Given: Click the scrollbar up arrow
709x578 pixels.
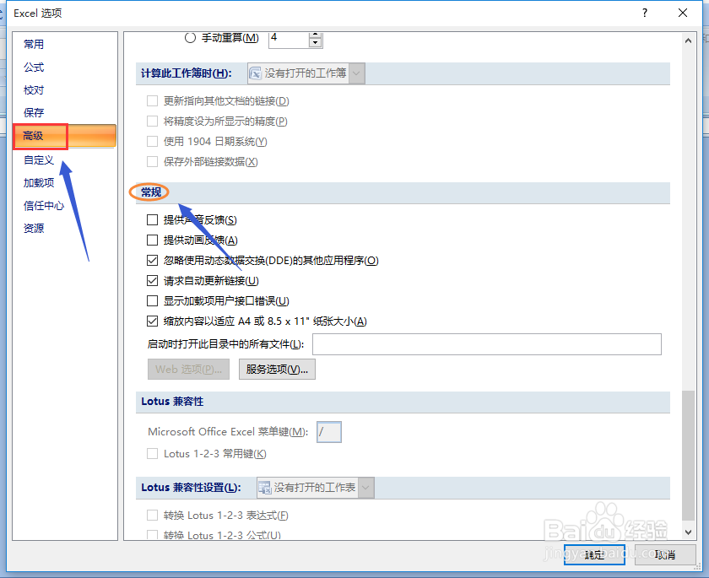Looking at the screenshot, I should 688,41.
